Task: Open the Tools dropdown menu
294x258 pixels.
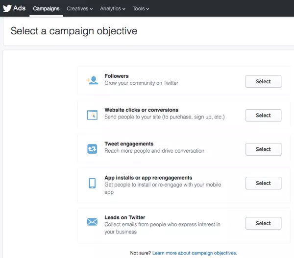Action: [x=141, y=8]
